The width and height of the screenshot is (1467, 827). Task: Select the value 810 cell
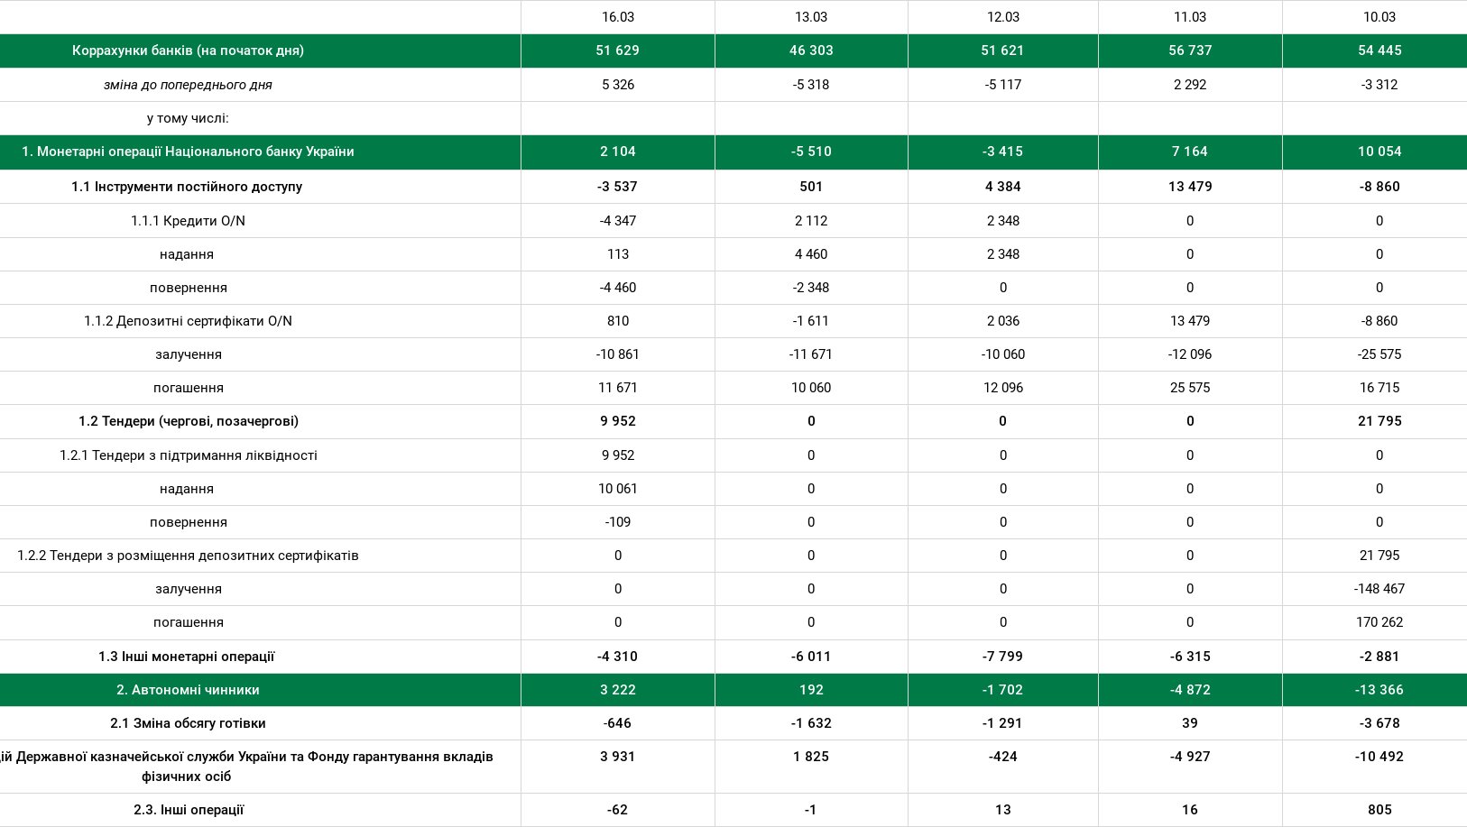pyautogui.click(x=617, y=321)
